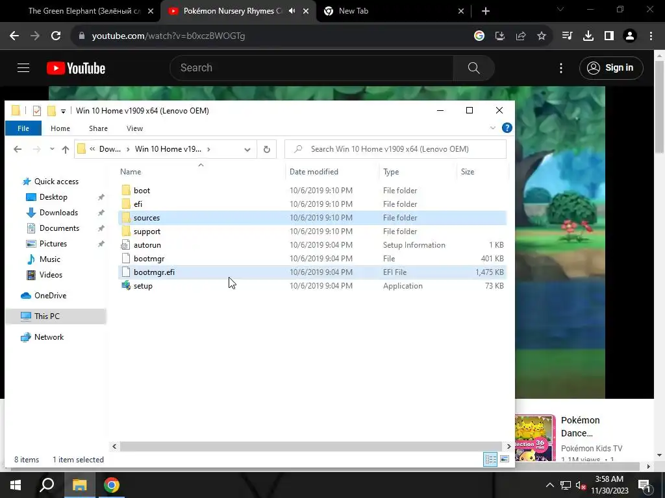Click the Explorer horizontal scrollbar
This screenshot has height=498, width=665.
click(x=312, y=446)
